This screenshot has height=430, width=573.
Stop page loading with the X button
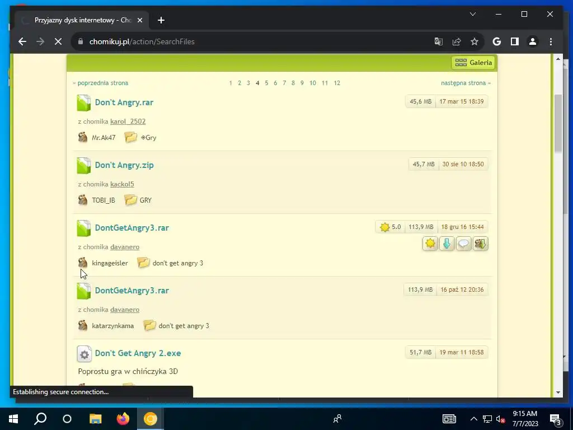tap(58, 41)
